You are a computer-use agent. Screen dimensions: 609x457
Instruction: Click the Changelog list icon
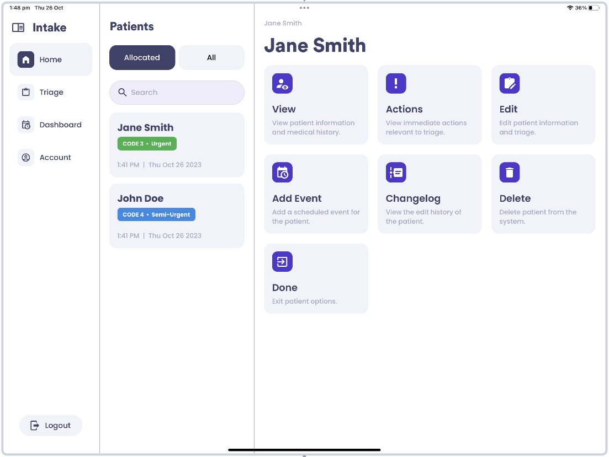click(396, 172)
